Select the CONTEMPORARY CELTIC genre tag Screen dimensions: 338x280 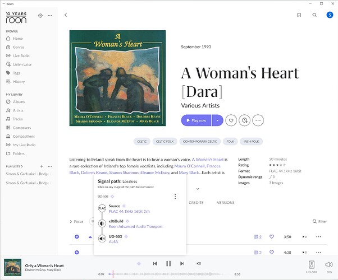click(200, 141)
